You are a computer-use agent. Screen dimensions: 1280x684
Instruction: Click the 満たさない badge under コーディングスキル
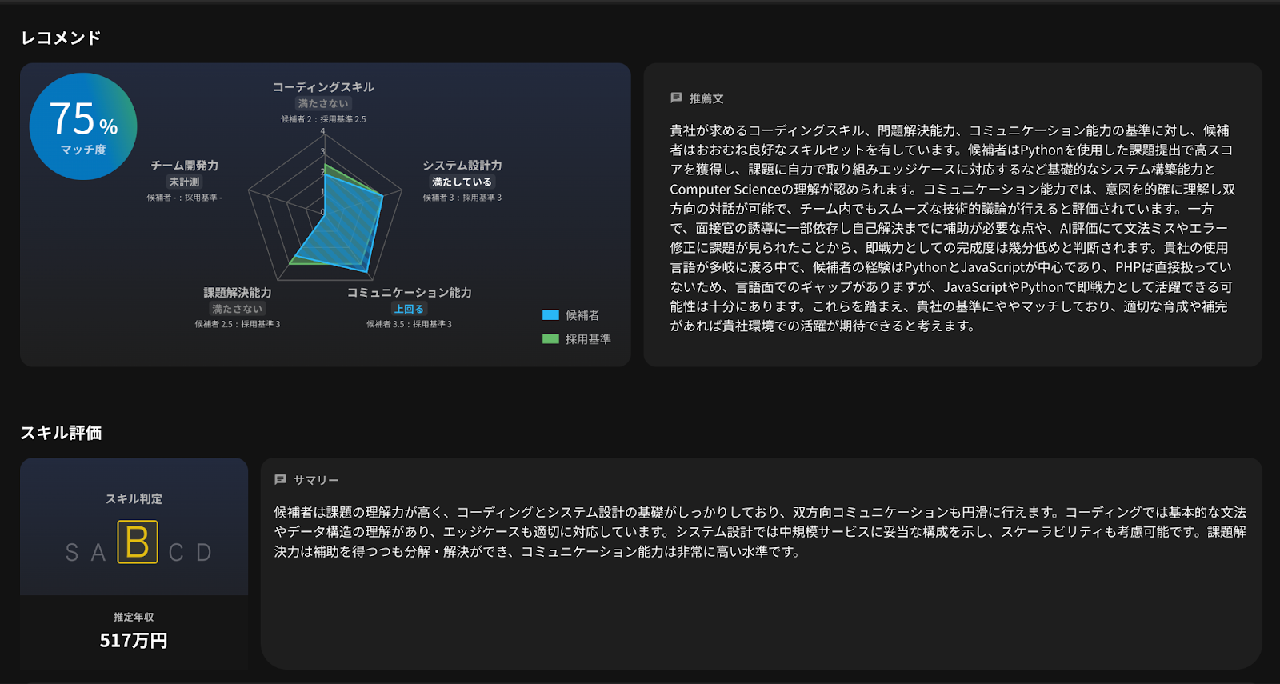click(323, 103)
